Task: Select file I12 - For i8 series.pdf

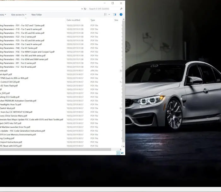Action: tap(18, 67)
